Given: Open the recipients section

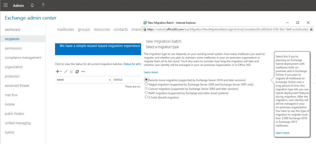Looking at the screenshot, I should coord(12,39).
